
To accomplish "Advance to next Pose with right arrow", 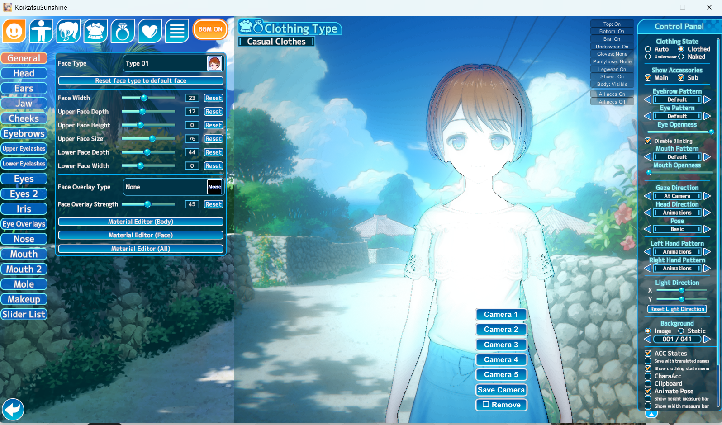I will 707,229.
